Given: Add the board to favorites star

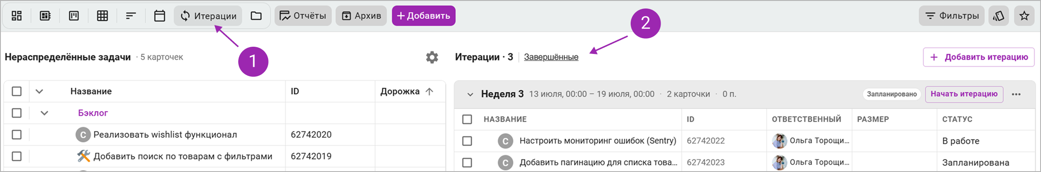Looking at the screenshot, I should pyautogui.click(x=1024, y=16).
